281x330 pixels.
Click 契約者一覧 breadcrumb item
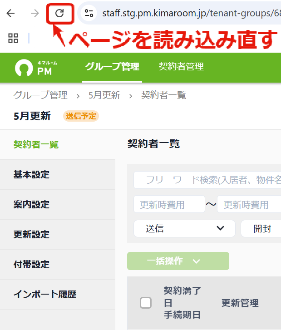[x=163, y=95]
